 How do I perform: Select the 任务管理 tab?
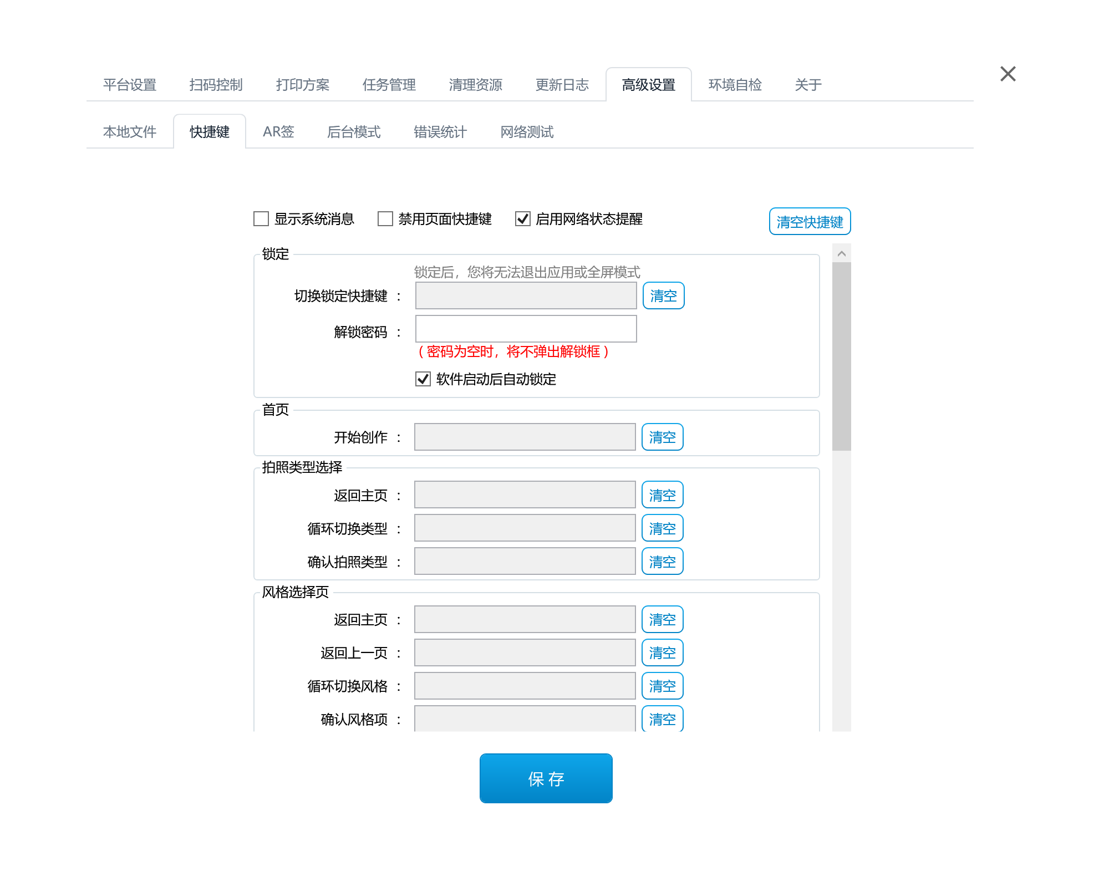pyautogui.click(x=389, y=85)
